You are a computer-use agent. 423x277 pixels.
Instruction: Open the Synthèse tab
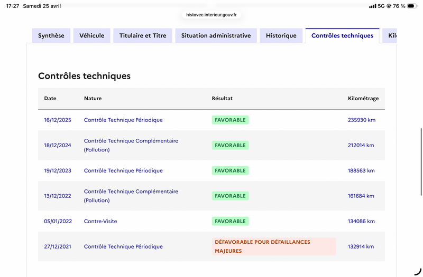tap(51, 36)
